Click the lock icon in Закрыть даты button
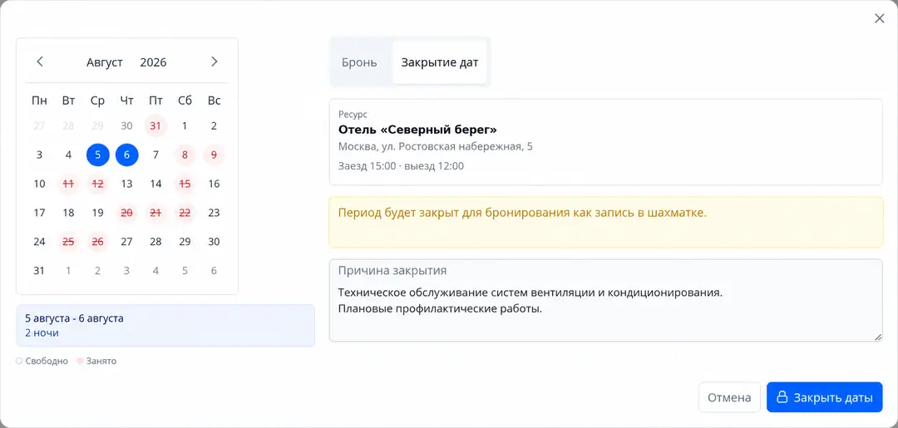The height and width of the screenshot is (428, 898). click(x=782, y=397)
